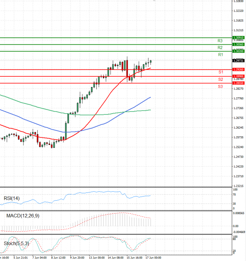Screen dimensions: 246x261
Task: Click the Stochastic scale value 20
Action: pyautogui.click(x=234, y=251)
